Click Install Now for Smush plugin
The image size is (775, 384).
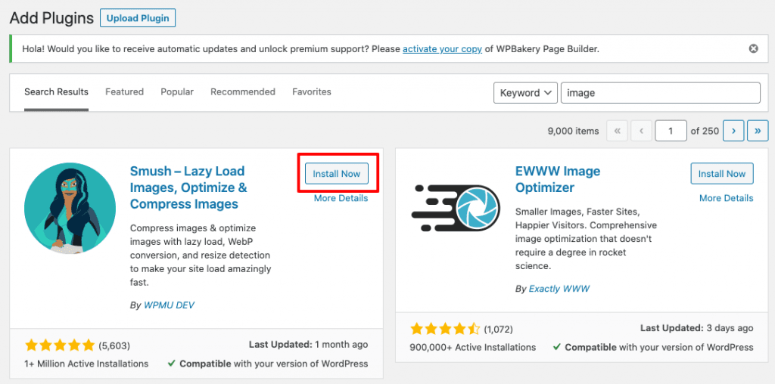[x=337, y=174]
